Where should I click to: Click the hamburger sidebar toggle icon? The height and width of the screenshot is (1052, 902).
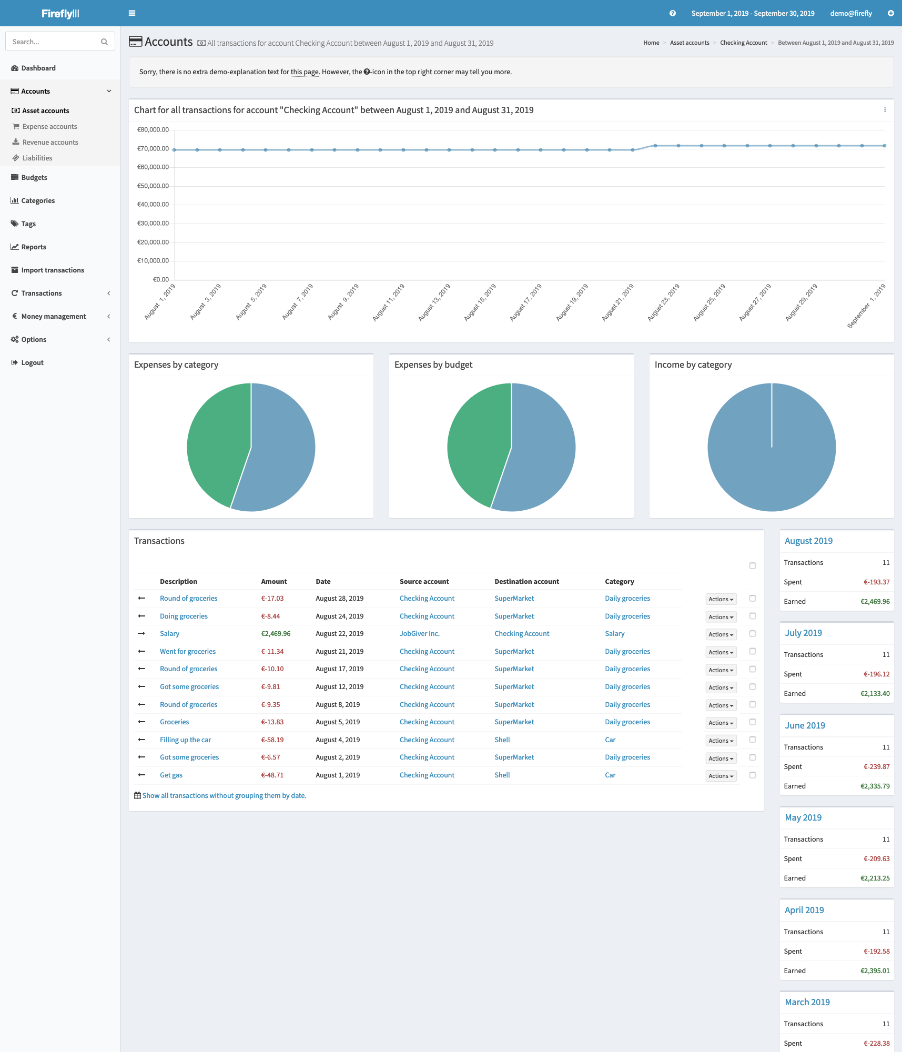click(132, 13)
